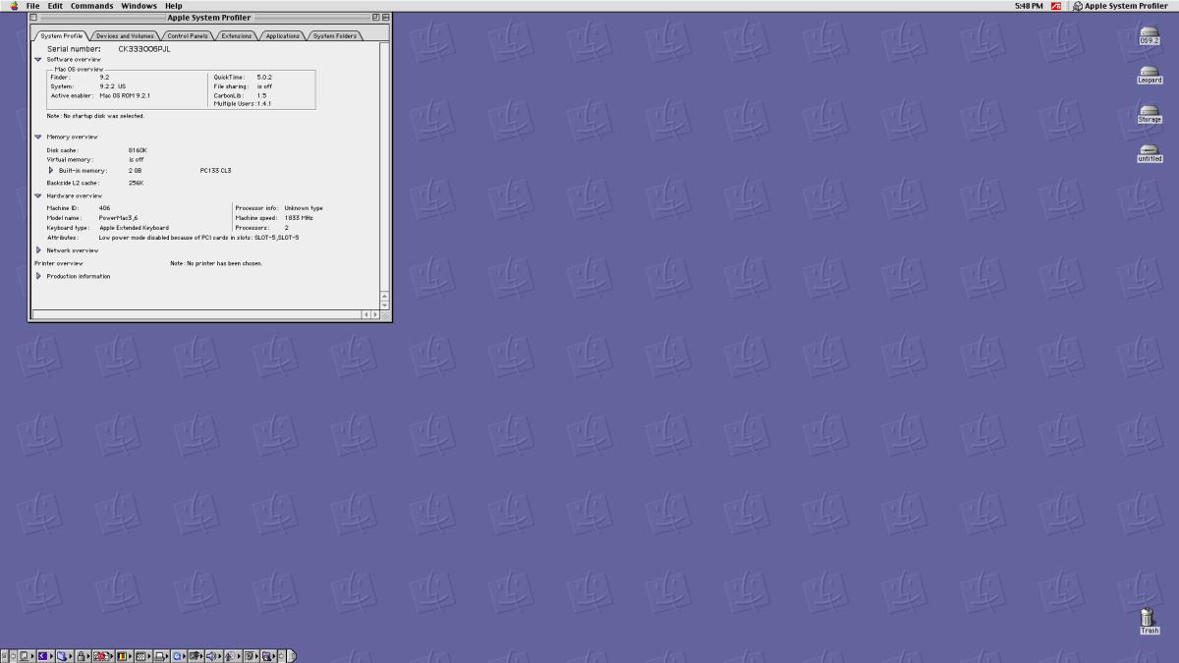Open the OS9.2 disk icon
Viewport: 1179px width, 663px height.
[1149, 34]
